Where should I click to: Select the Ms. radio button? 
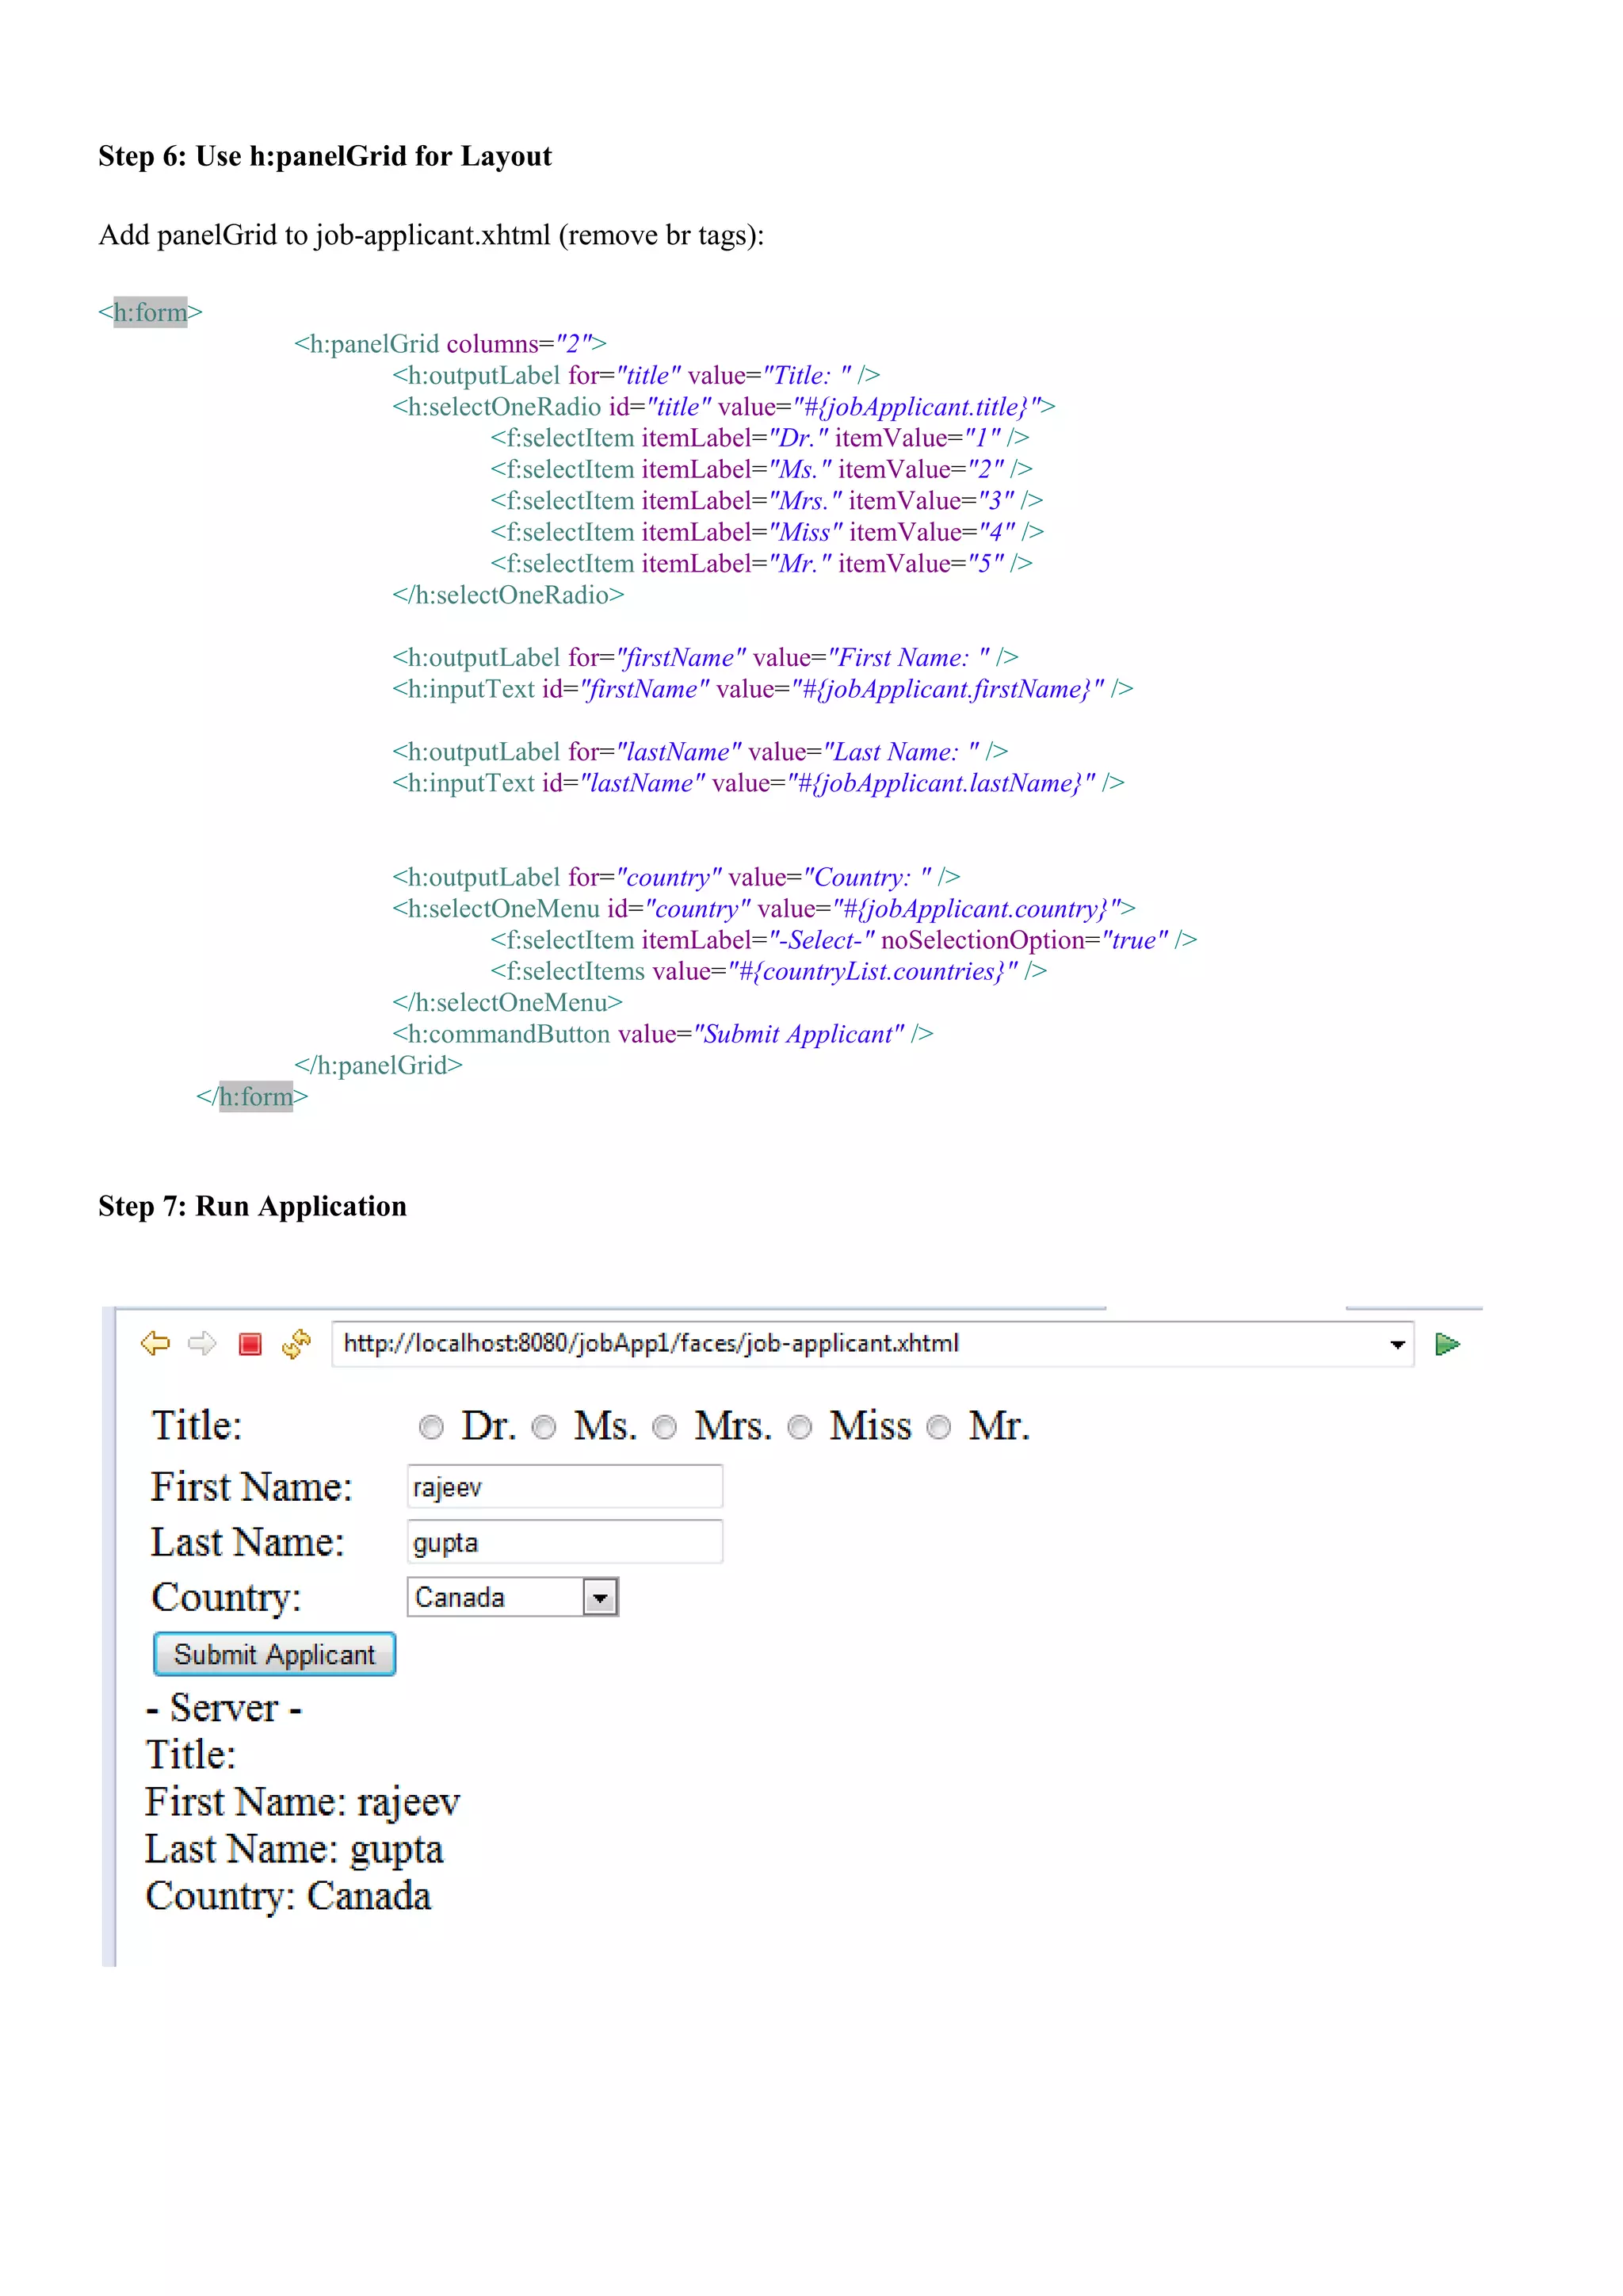point(544,1427)
